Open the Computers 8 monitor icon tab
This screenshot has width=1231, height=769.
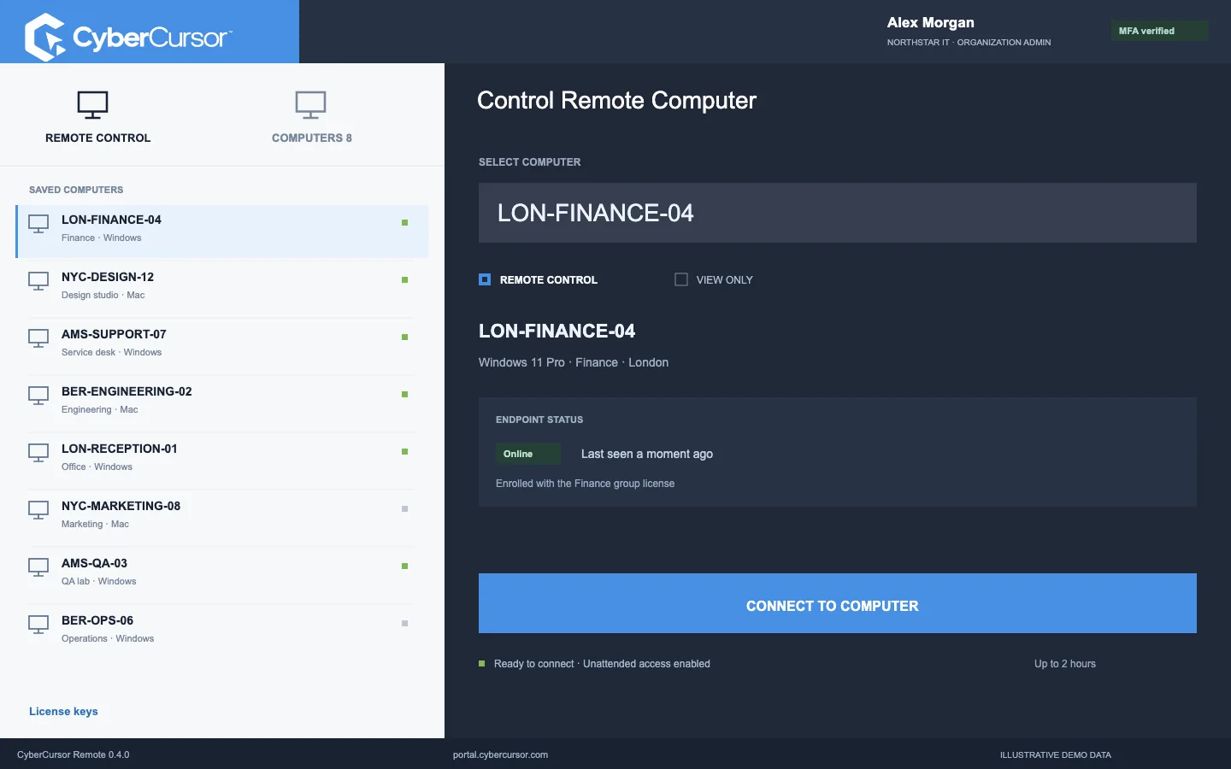click(310, 105)
